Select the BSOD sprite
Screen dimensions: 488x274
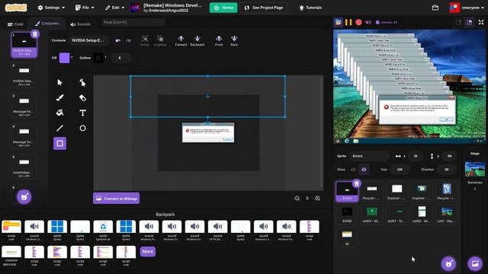point(347,215)
